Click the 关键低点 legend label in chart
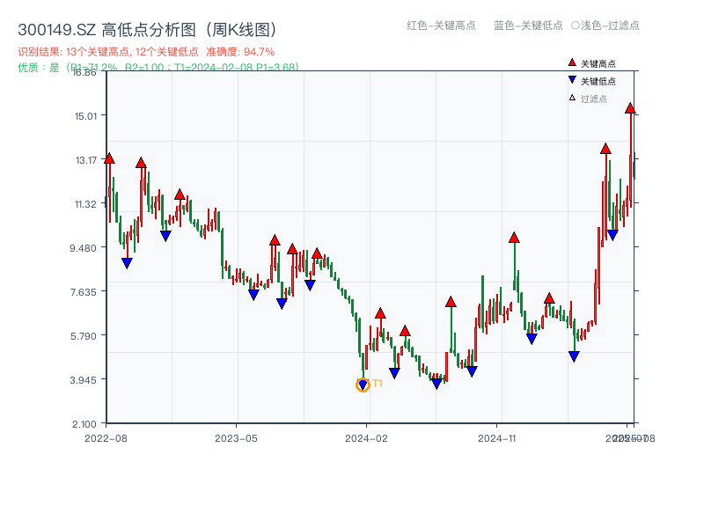The height and width of the screenshot is (528, 704). (x=598, y=81)
